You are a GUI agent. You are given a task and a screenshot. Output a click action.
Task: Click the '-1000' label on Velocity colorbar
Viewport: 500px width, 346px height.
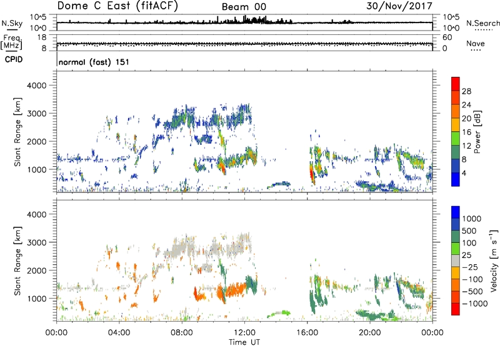click(x=475, y=304)
